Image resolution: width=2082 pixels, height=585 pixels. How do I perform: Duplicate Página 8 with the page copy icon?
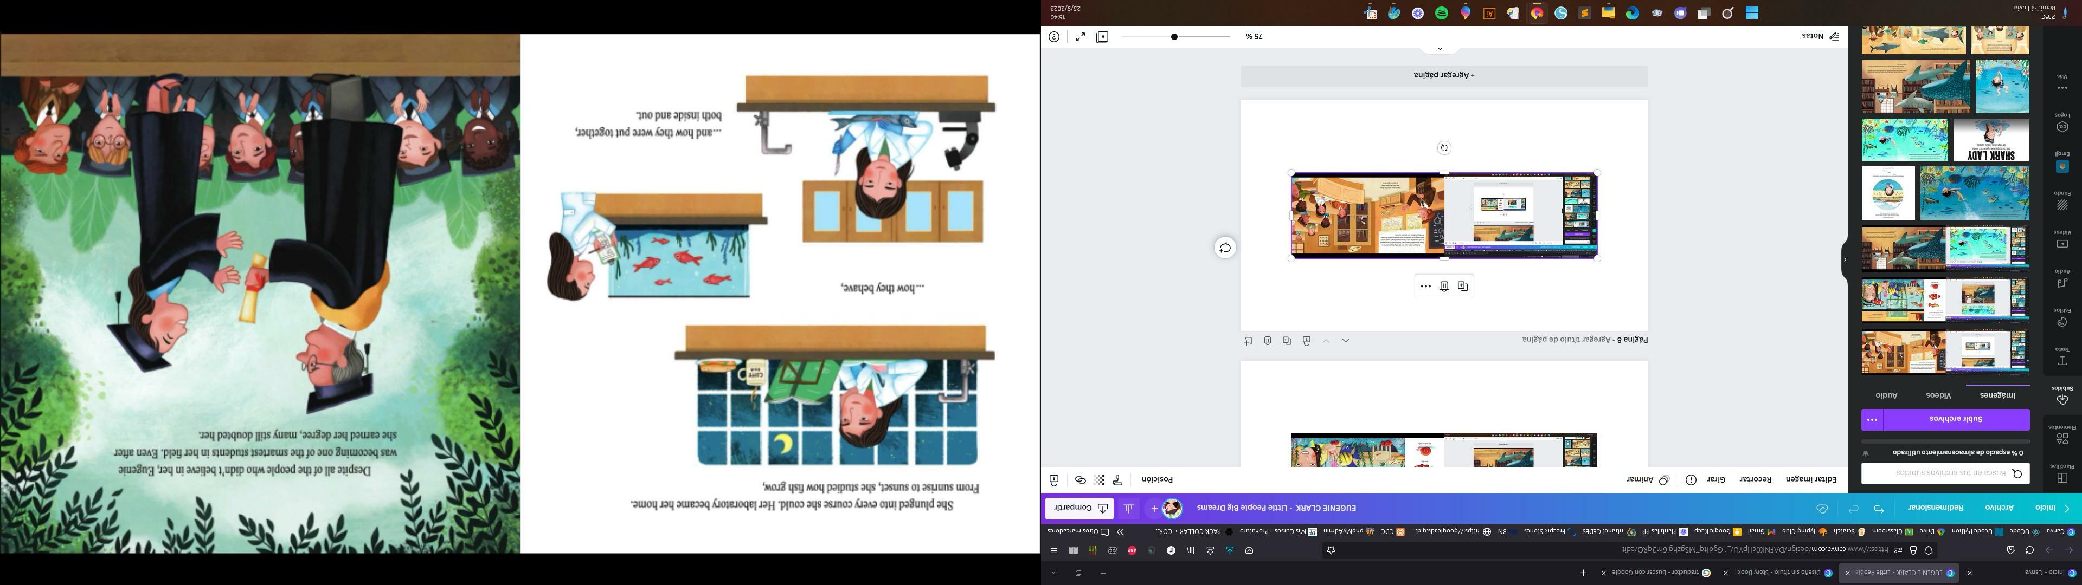(1287, 341)
